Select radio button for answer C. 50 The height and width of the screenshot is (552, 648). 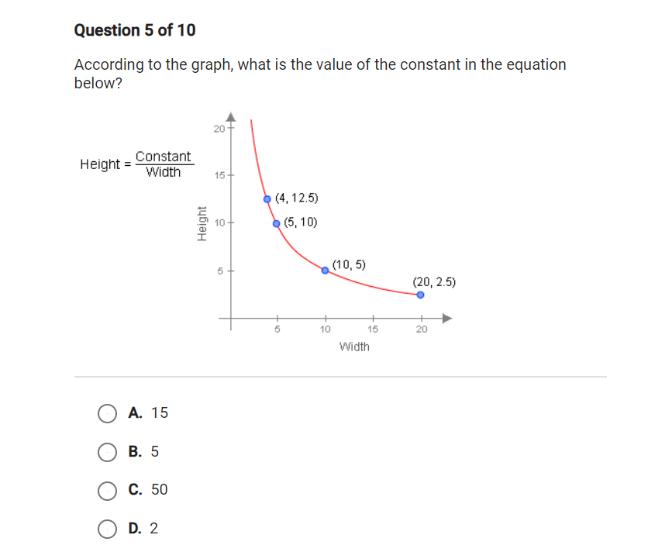[107, 490]
